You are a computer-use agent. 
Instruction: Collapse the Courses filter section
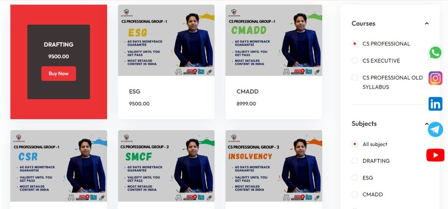pyautogui.click(x=427, y=23)
